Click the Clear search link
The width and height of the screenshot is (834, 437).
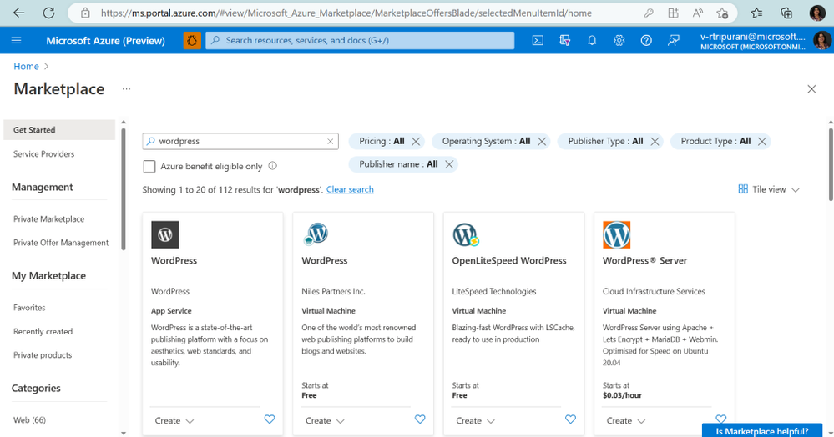click(x=350, y=190)
